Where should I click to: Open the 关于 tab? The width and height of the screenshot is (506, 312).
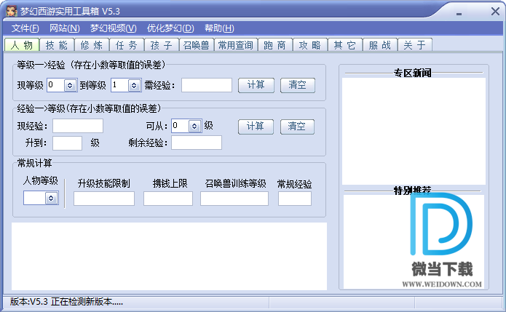point(415,45)
